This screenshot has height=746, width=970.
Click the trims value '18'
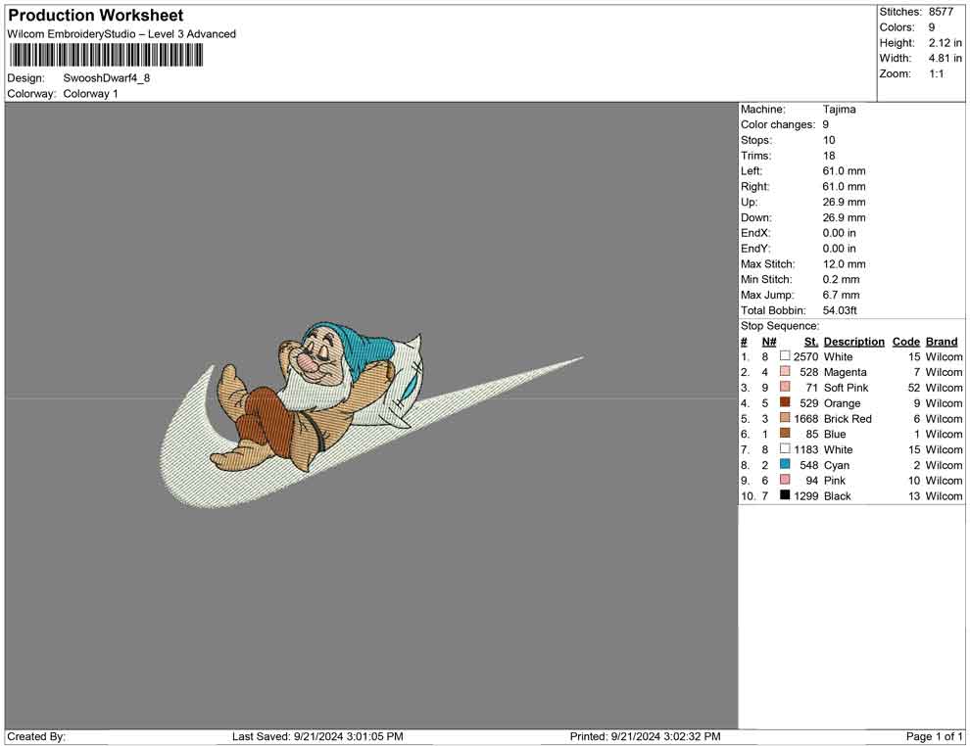point(829,155)
